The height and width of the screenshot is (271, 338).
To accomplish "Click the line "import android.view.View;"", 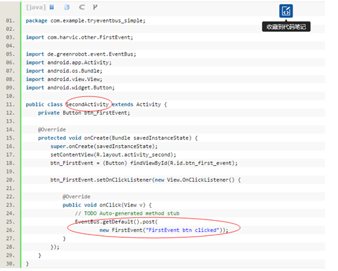I will point(64,79).
